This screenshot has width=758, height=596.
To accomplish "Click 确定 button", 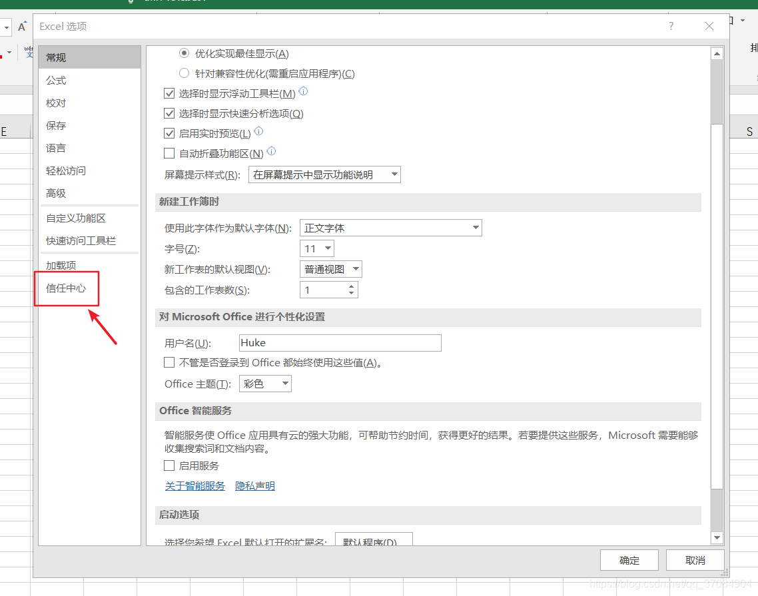I will pos(629,560).
